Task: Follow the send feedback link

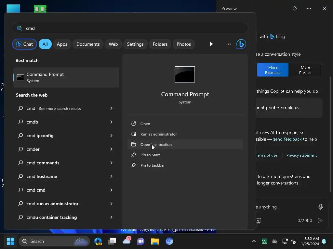Action: pos(287,139)
